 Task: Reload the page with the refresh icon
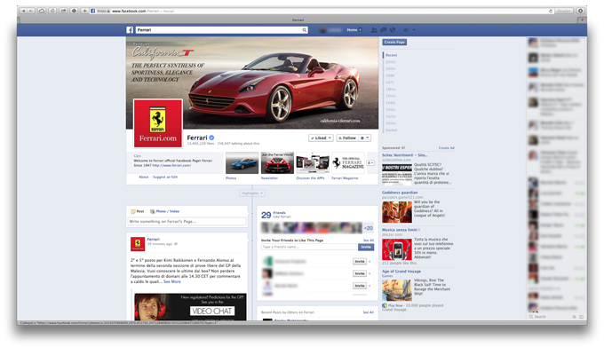(x=551, y=11)
